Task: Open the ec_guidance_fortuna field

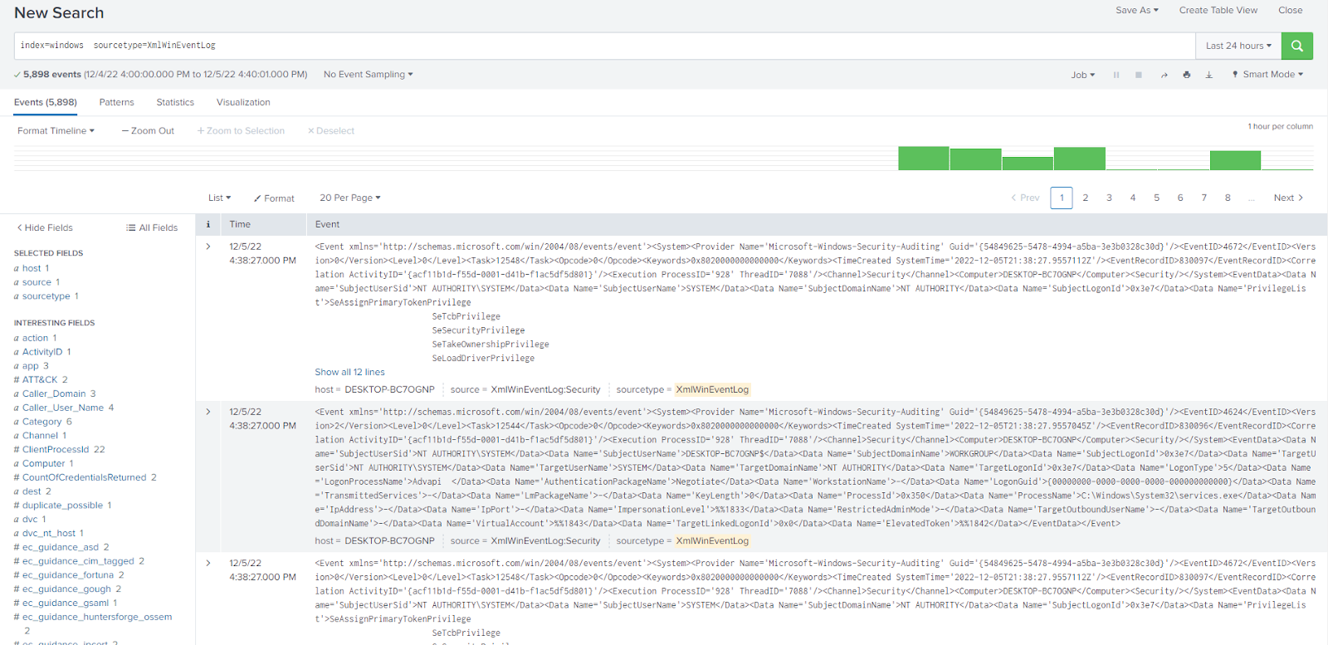Action: pos(68,574)
